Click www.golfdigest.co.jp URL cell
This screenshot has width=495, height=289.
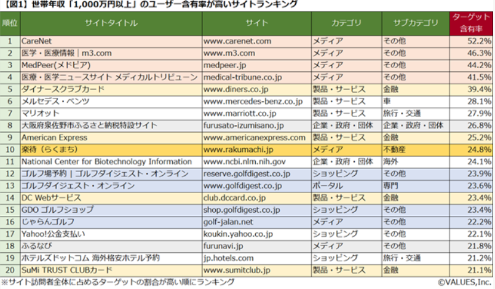tap(256, 186)
